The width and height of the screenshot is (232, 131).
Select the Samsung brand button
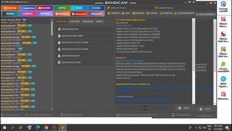point(28,8)
